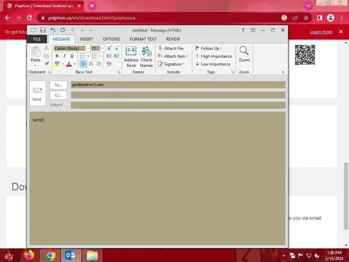The height and width of the screenshot is (262, 349).
Task: Mark message as Low Importance
Action: tap(213, 64)
